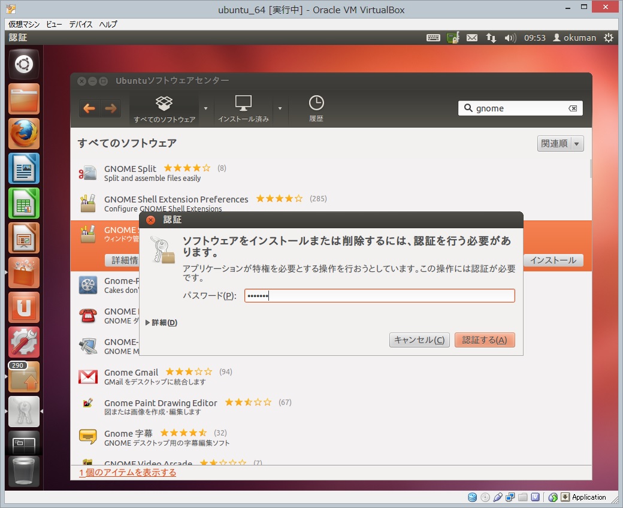
Task: Open the Trash in the launcher
Action: [24, 471]
